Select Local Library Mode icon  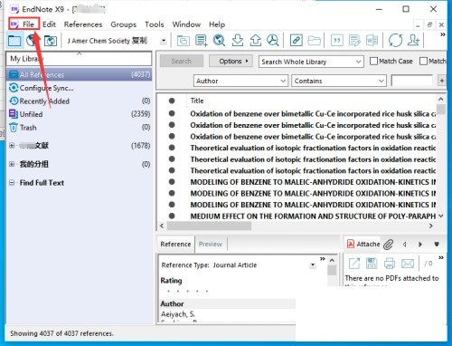pyautogui.click(x=14, y=40)
